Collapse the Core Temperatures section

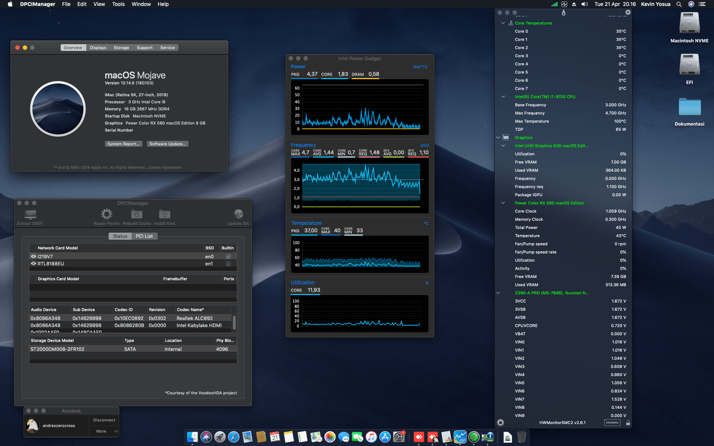[503, 23]
